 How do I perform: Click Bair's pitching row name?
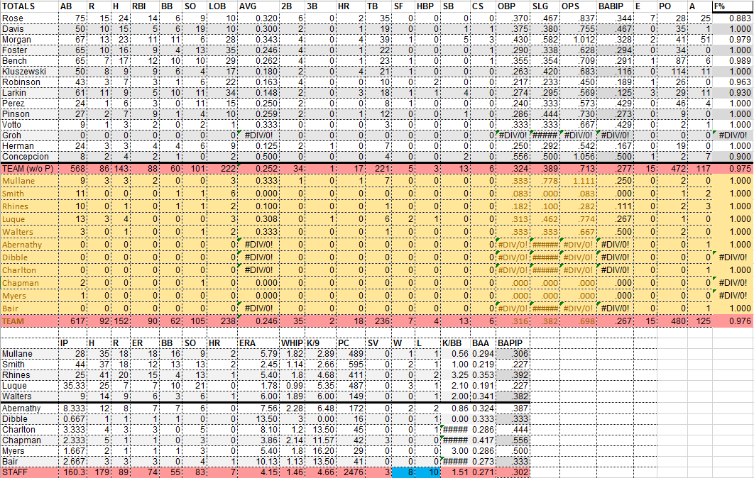point(29,461)
